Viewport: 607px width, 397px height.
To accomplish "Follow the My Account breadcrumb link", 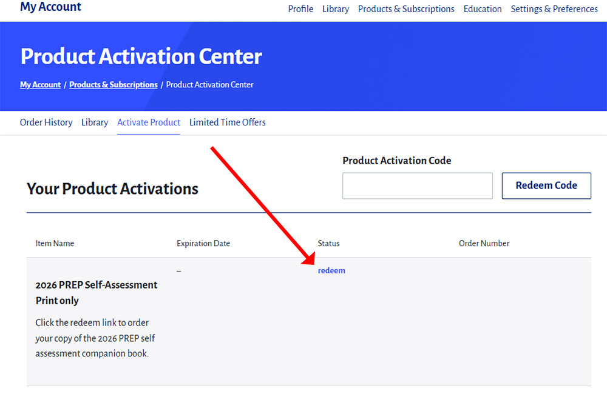I will 41,85.
